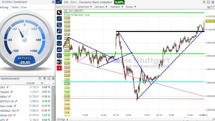The width and height of the screenshot is (215, 121).
Task: Click the pencil icon next to ATX
Action: coord(7,120)
